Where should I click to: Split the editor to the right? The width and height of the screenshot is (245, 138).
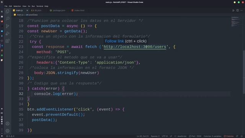(x=237, y=10)
